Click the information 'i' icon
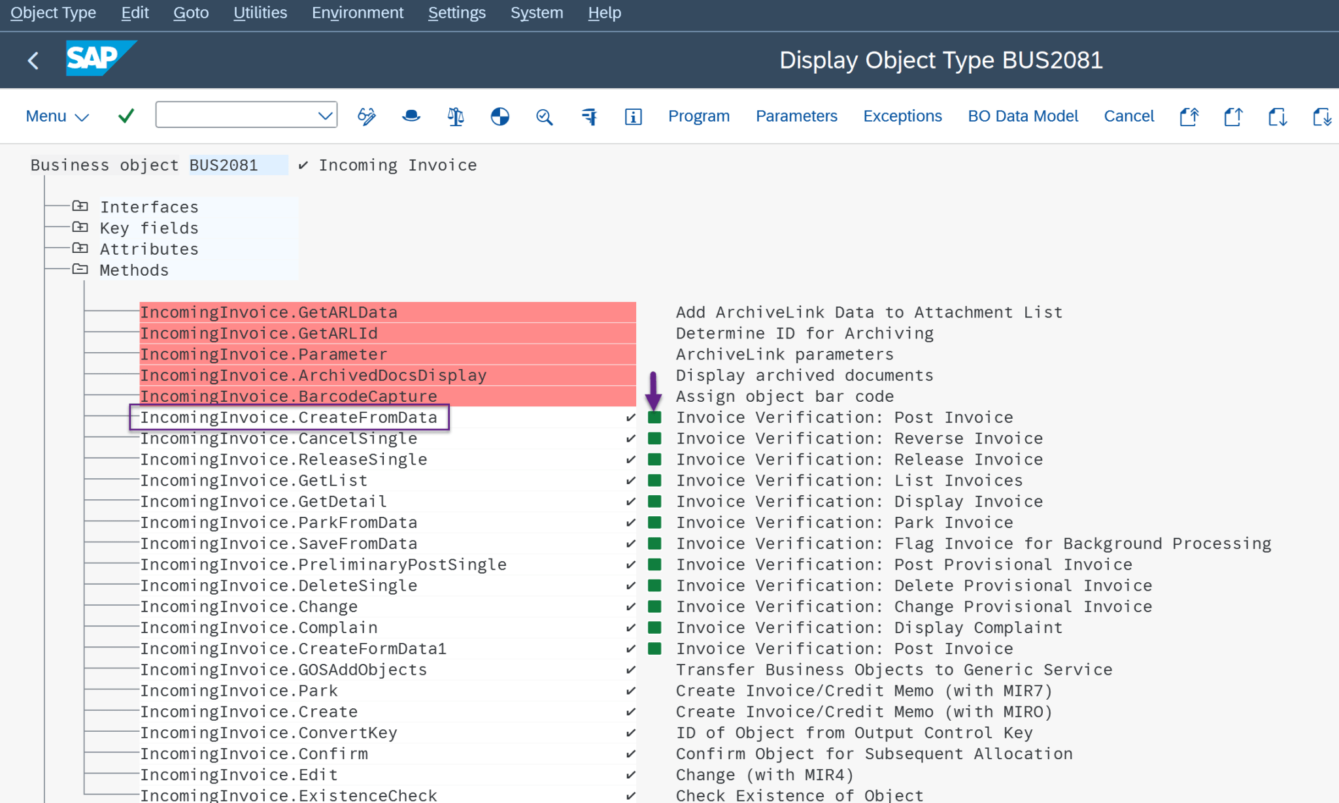Viewport: 1339px width, 803px height. pyautogui.click(x=633, y=116)
